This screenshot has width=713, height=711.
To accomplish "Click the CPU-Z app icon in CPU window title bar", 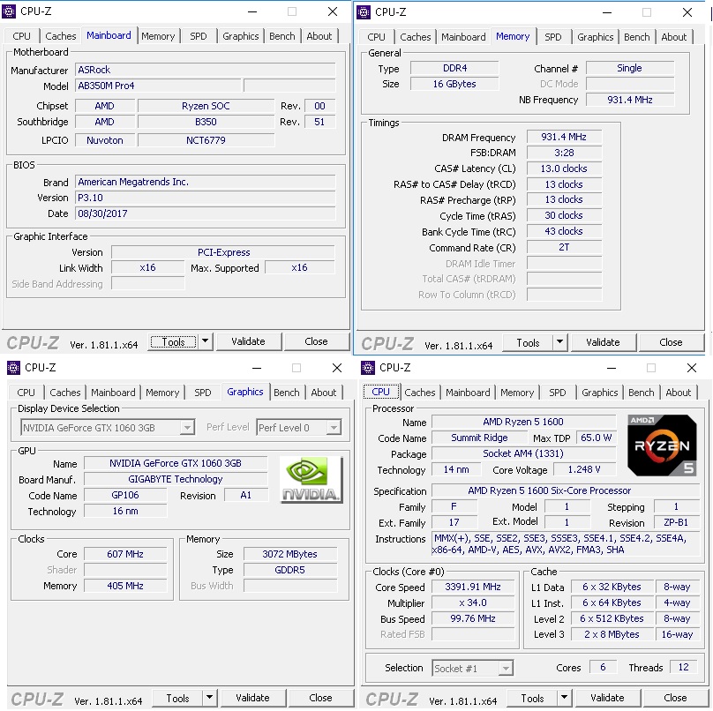I will [368, 367].
